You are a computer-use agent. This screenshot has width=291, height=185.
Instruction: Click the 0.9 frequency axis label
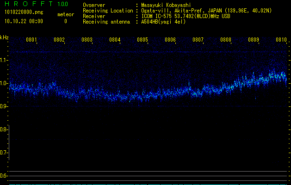coord(4,106)
